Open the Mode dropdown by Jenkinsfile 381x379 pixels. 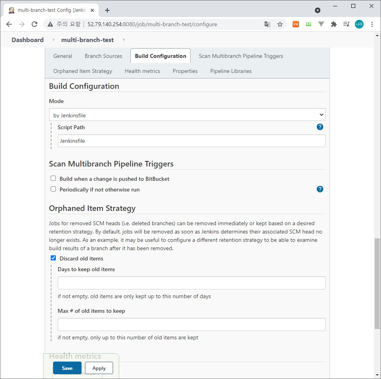tap(187, 115)
